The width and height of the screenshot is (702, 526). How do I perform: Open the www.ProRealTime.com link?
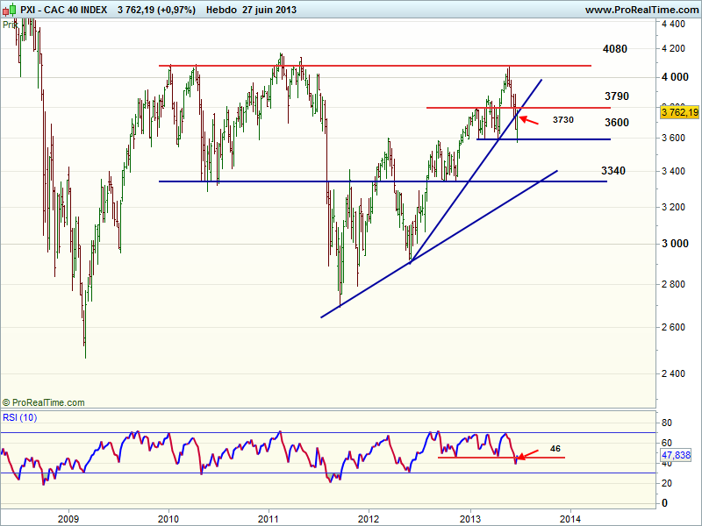pos(640,10)
